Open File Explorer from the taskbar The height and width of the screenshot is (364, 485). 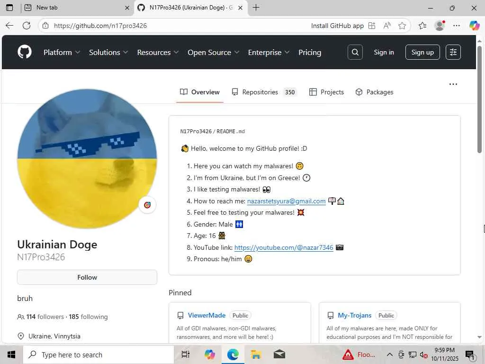point(256,355)
